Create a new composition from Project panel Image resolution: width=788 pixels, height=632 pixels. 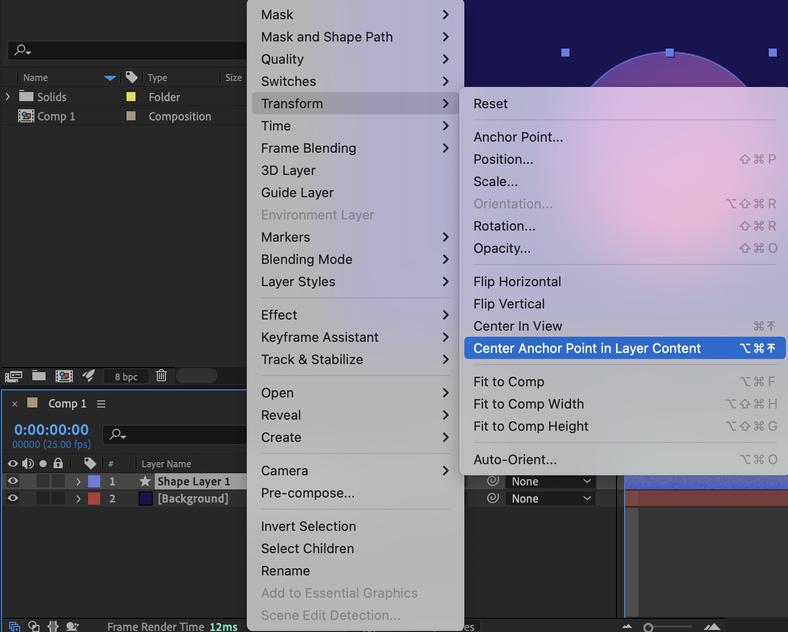click(64, 376)
